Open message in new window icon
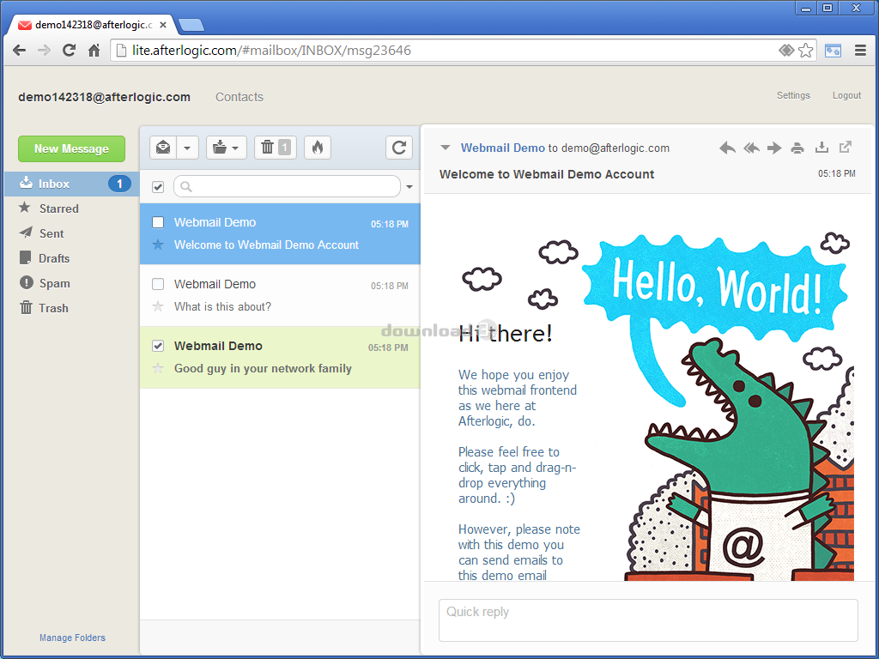 (846, 147)
